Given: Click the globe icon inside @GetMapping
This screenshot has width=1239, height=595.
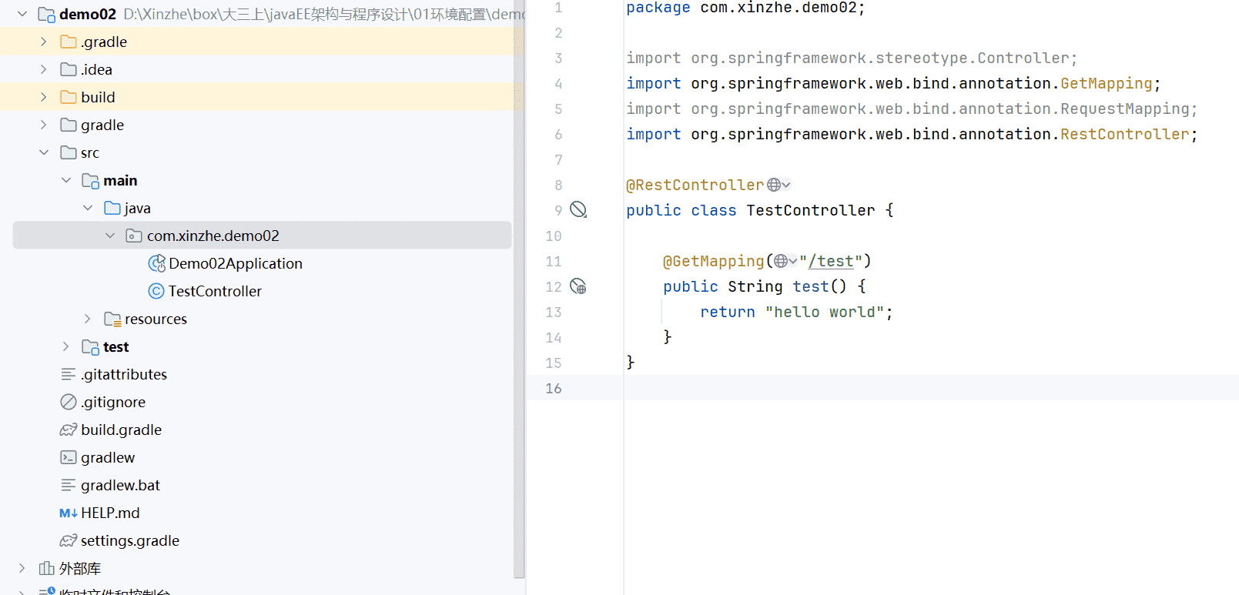Looking at the screenshot, I should click(x=781, y=261).
